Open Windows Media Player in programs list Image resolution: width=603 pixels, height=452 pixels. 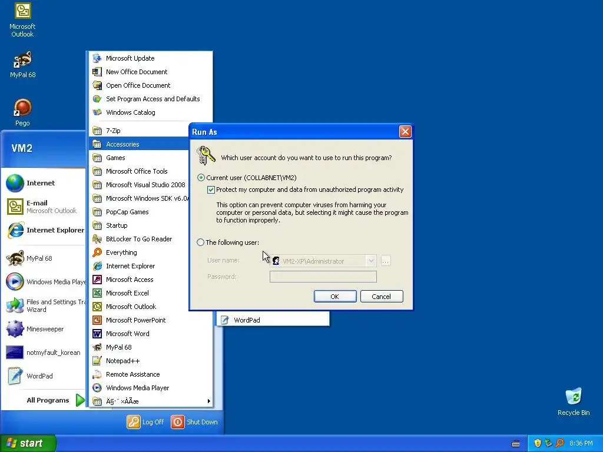click(x=151, y=387)
